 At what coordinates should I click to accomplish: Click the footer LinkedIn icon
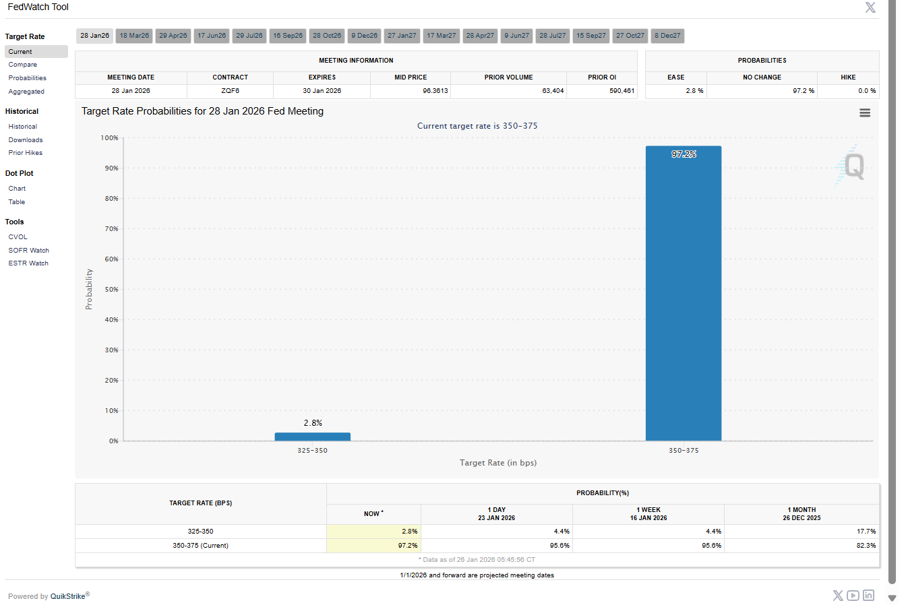(x=868, y=596)
